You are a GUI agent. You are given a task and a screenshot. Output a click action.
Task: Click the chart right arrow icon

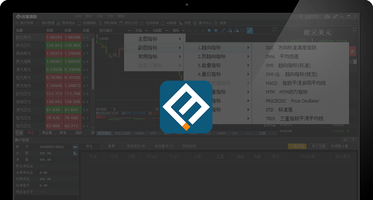pyautogui.click(x=203, y=30)
